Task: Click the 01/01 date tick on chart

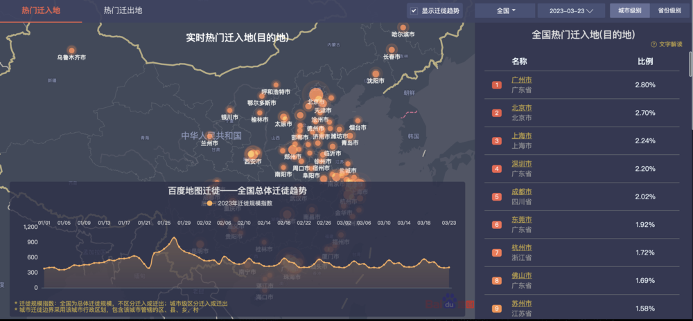Action: coord(44,223)
